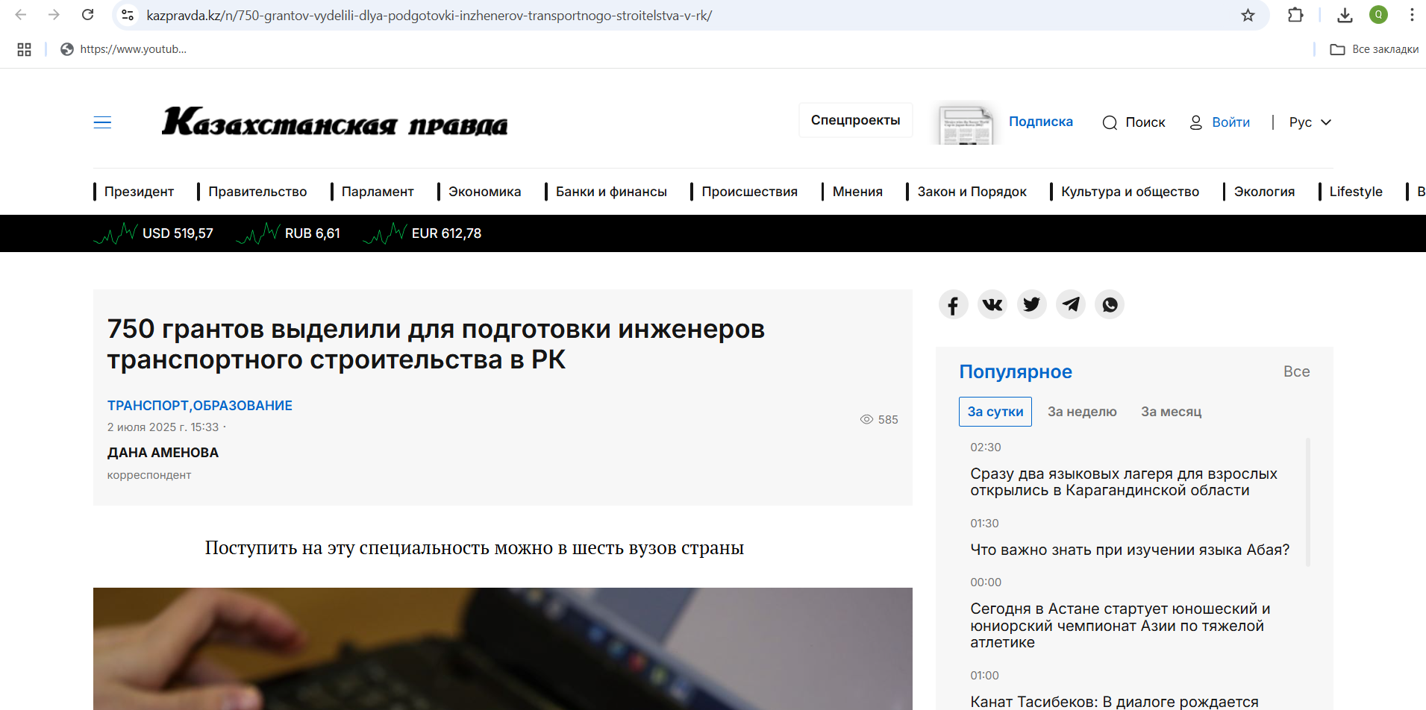This screenshot has width=1426, height=710.
Task: Open article about изучении языка Абая
Action: click(x=1130, y=550)
